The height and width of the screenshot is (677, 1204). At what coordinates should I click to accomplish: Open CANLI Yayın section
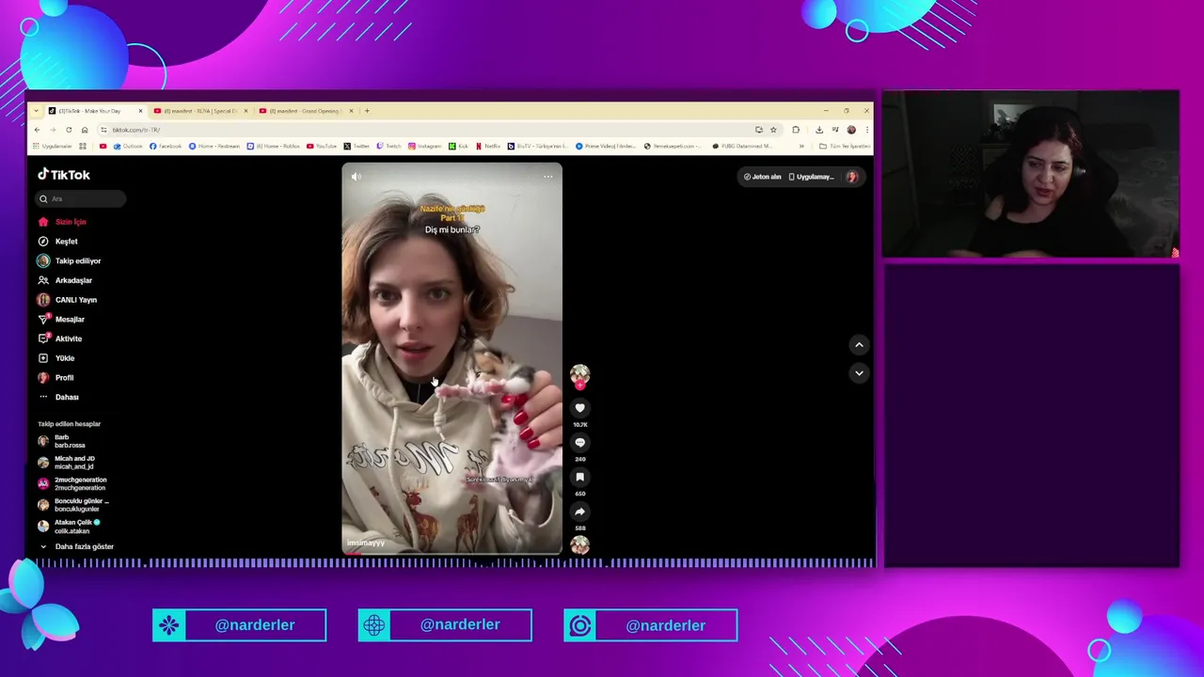pyautogui.click(x=67, y=300)
